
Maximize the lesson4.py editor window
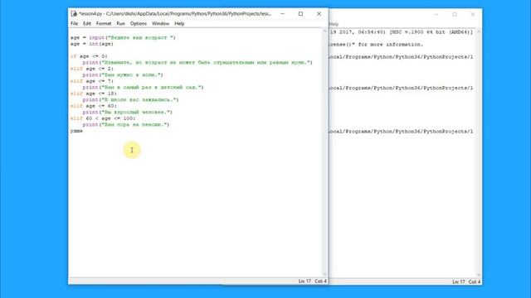pyautogui.click(x=300, y=14)
